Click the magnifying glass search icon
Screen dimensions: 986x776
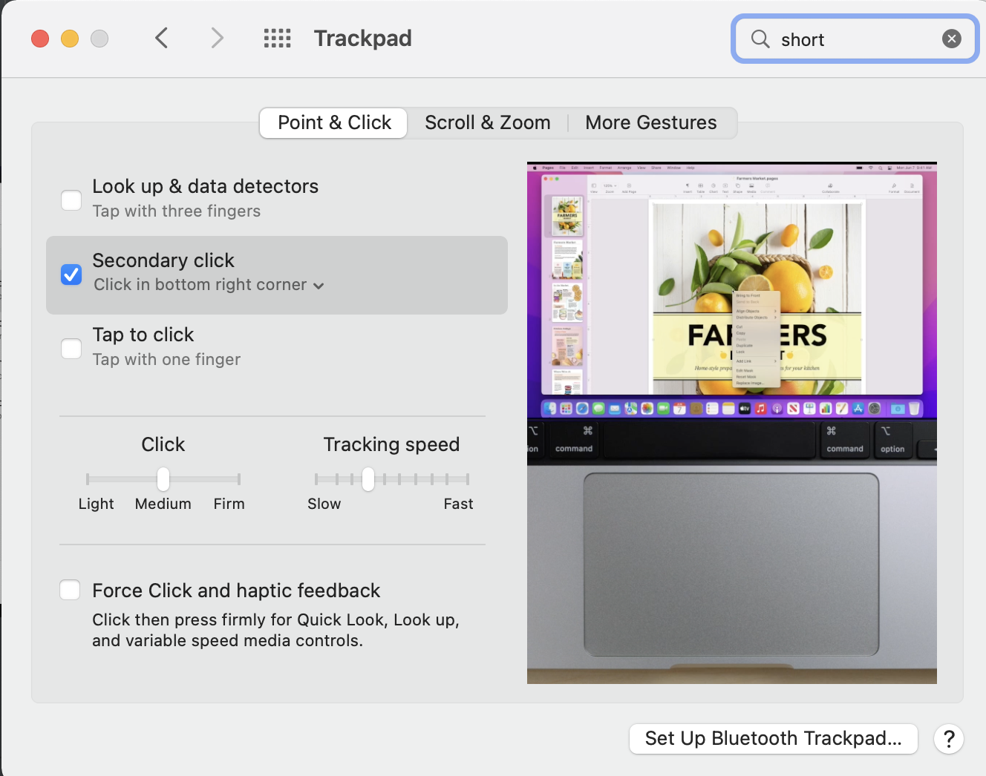tap(760, 39)
